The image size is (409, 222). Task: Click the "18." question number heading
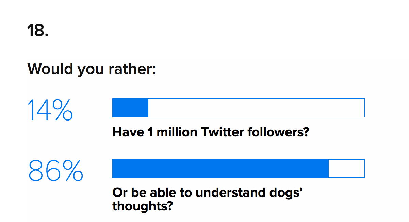click(x=38, y=31)
